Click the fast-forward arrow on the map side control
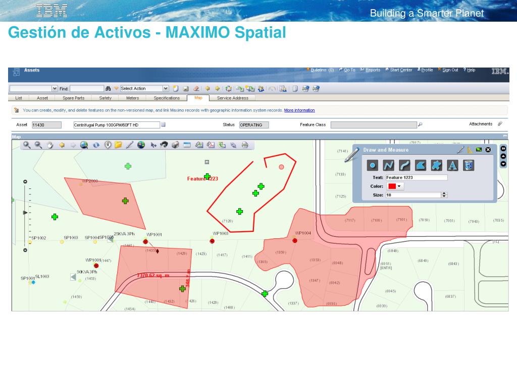The image size is (517, 387). [x=503, y=149]
